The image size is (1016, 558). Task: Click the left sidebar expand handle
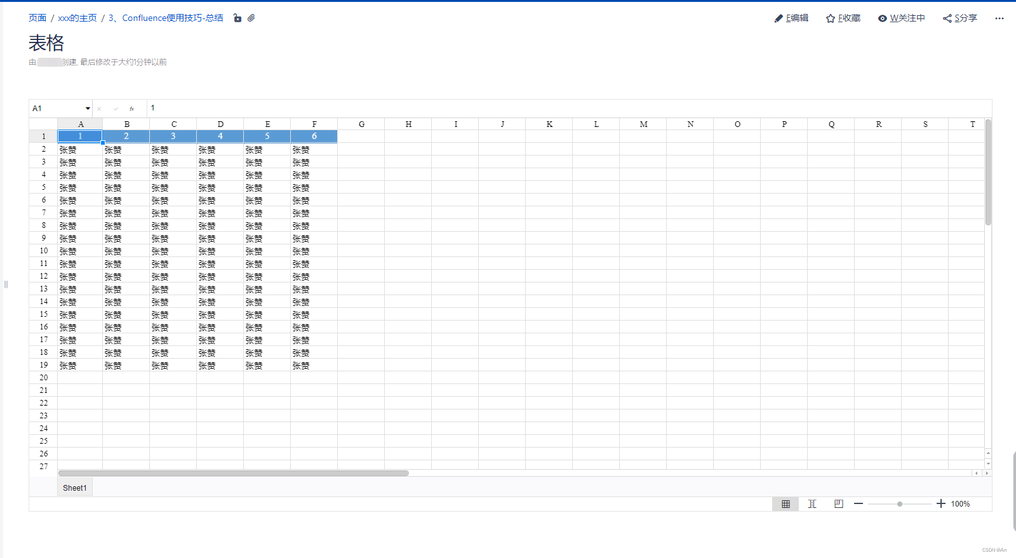tap(6, 284)
